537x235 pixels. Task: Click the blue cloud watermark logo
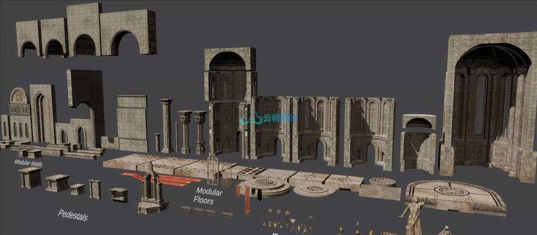(x=268, y=118)
